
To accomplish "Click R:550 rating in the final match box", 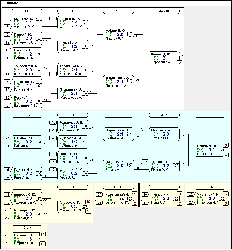I will tap(155, 57).
